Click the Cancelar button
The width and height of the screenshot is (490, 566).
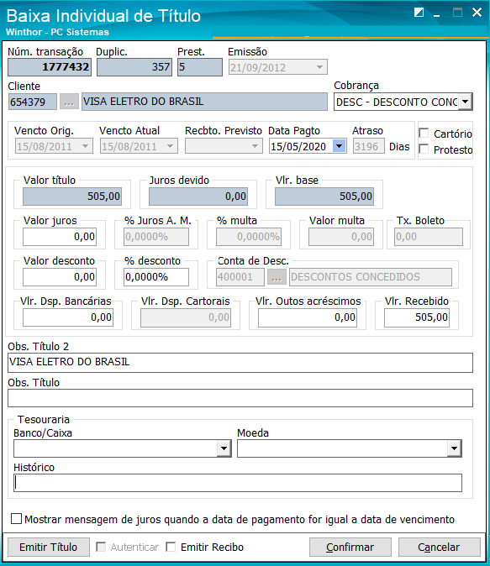tap(439, 548)
